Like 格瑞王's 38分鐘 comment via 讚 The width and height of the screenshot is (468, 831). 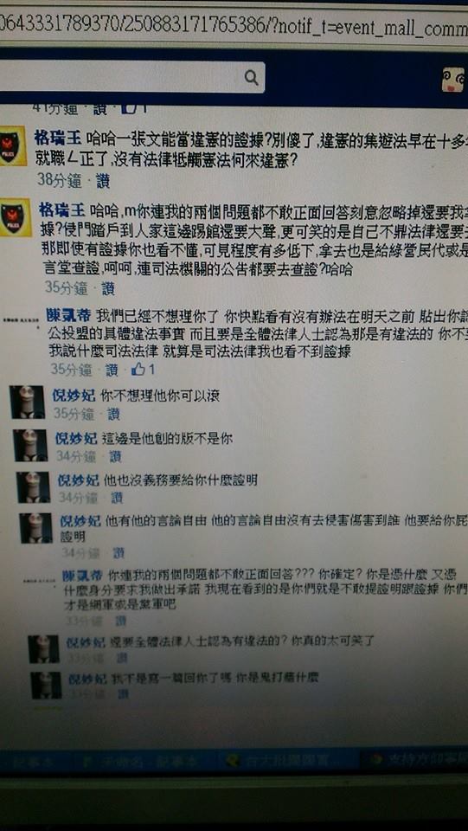103,181
